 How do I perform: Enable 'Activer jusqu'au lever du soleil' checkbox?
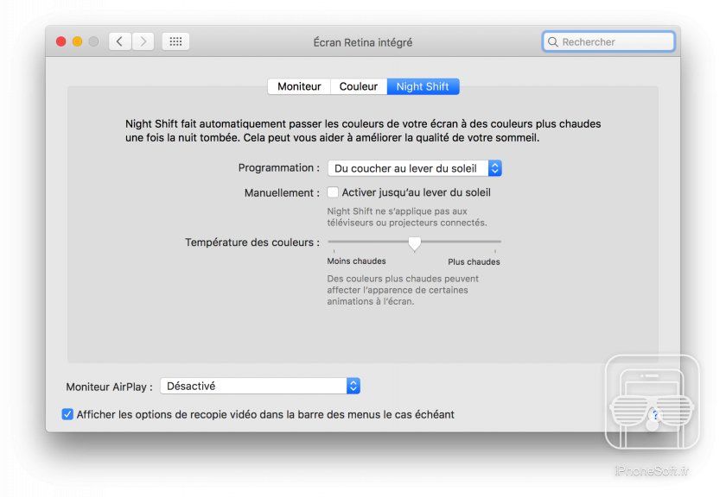pos(333,192)
